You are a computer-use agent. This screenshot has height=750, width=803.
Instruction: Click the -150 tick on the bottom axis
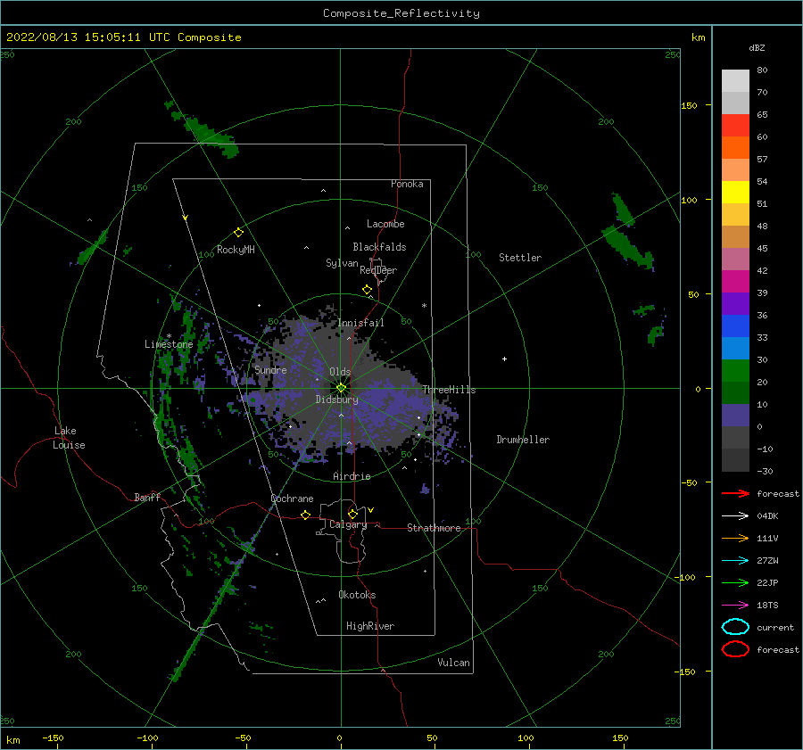coord(53,738)
